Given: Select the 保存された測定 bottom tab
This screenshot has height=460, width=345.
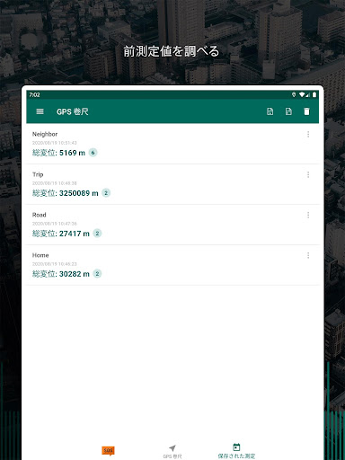Looking at the screenshot, I should (236, 452).
